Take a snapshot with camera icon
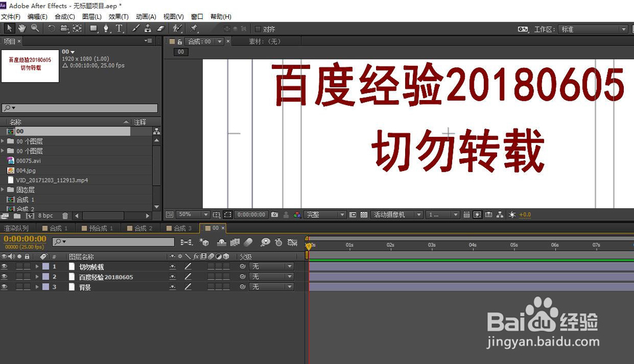The image size is (634, 364). (275, 215)
